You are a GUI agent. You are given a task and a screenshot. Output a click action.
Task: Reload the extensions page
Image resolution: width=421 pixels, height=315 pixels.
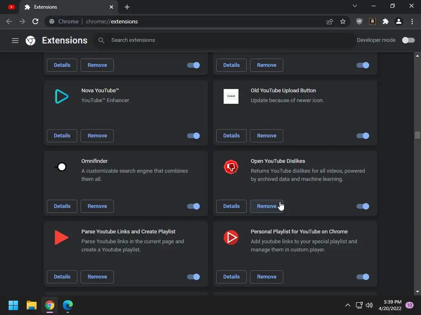[x=35, y=21]
